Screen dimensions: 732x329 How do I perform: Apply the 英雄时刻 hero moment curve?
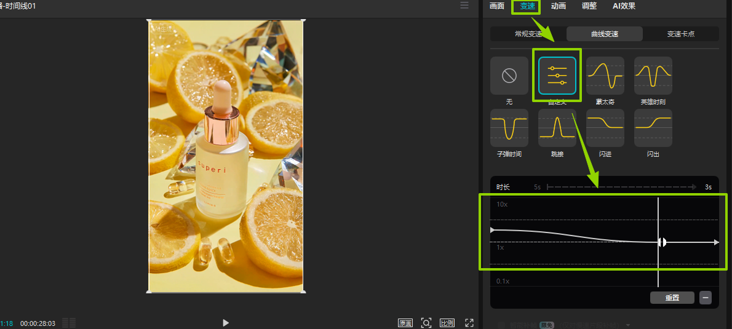pyautogui.click(x=653, y=76)
